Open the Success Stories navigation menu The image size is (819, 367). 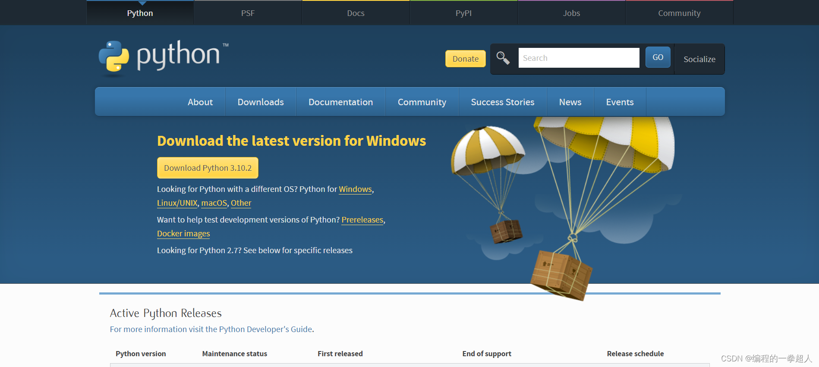tap(503, 102)
